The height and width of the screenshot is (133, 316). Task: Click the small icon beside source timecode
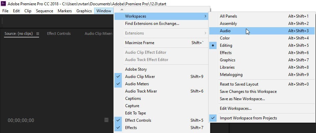(x=106, y=120)
